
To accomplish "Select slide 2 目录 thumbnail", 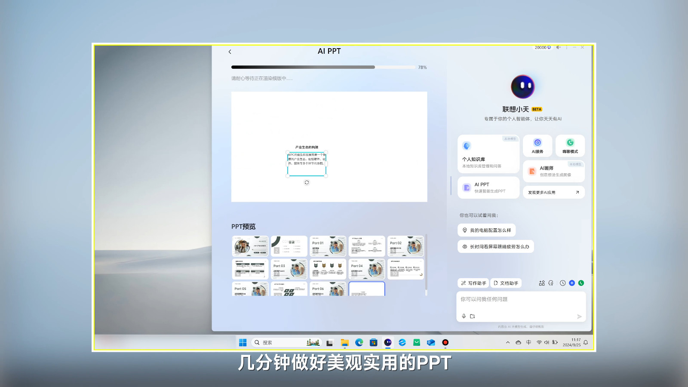I will [289, 246].
